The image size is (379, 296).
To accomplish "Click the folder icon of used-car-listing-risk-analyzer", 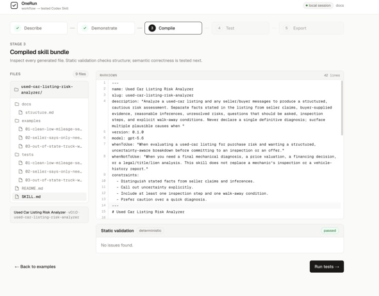I will pos(16,89).
